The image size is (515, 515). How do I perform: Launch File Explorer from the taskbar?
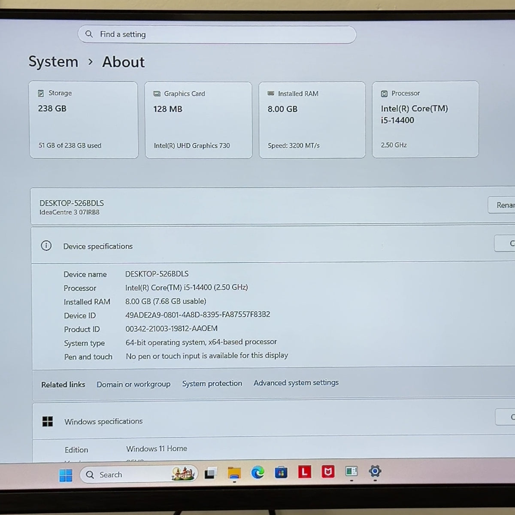click(234, 473)
